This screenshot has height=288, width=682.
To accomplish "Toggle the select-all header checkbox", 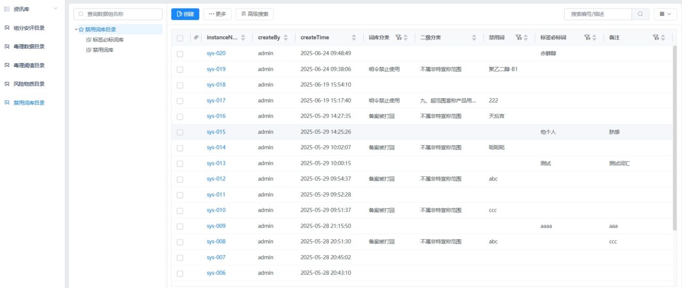I will [x=180, y=38].
